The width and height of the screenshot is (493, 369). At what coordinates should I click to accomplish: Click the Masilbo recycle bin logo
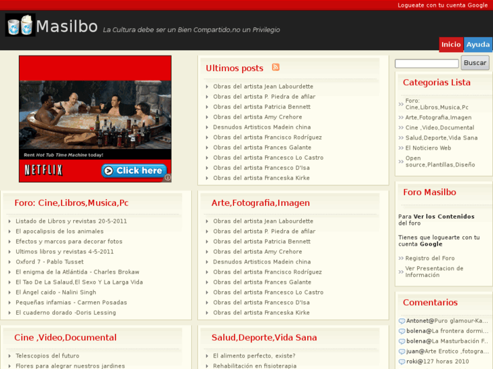click(x=20, y=25)
